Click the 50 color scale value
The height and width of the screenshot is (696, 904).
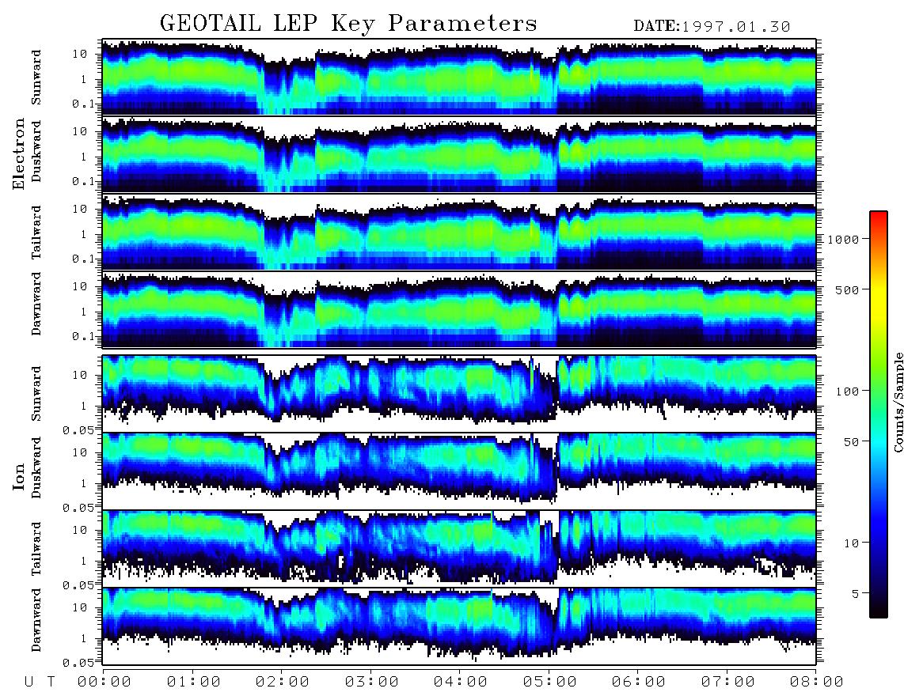point(852,442)
